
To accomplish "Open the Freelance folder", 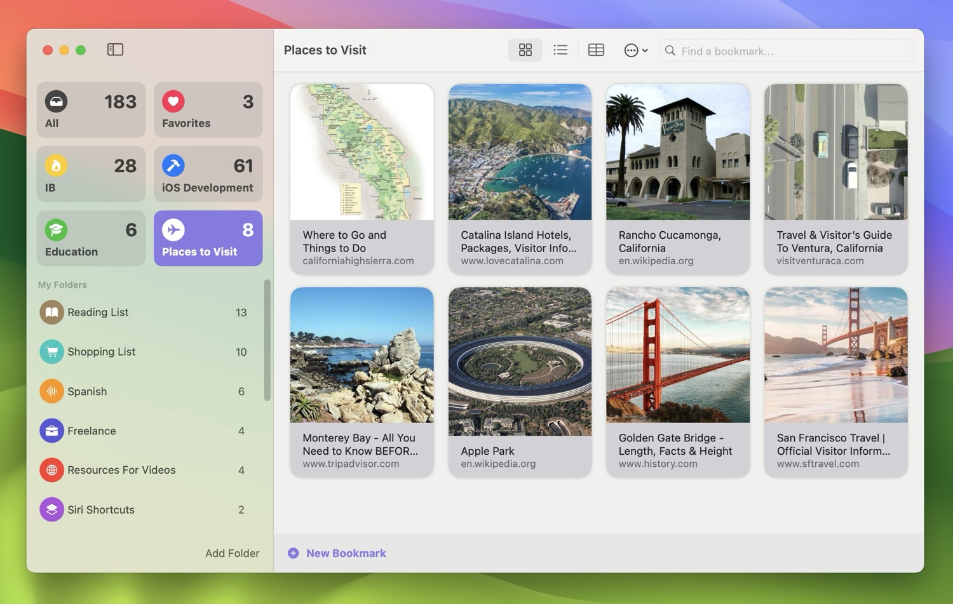I will [x=92, y=431].
